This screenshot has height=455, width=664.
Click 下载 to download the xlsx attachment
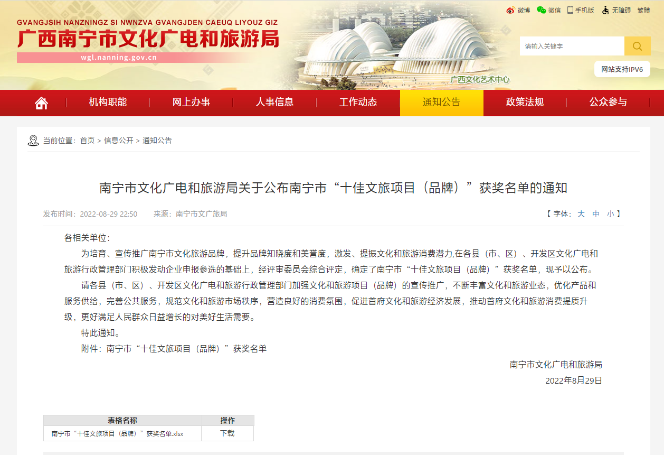coord(227,433)
